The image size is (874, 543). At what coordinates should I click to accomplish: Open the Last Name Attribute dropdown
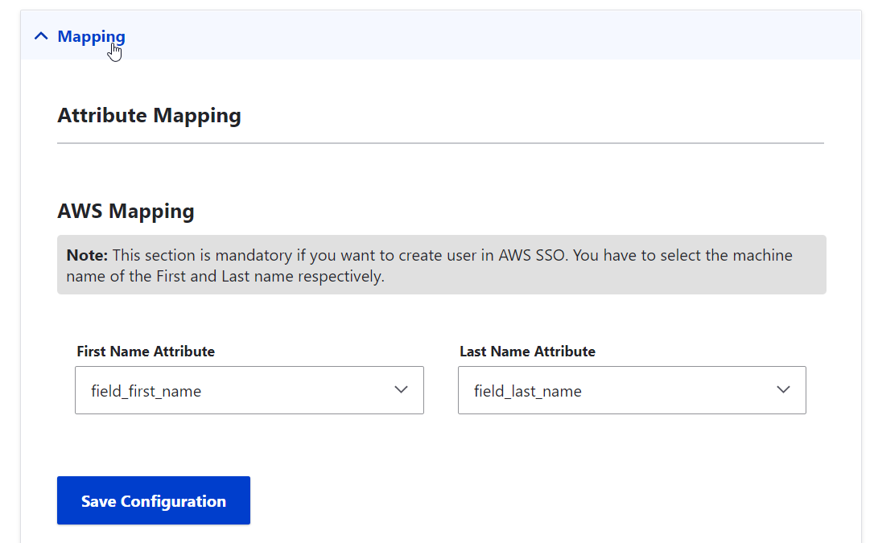(x=632, y=389)
